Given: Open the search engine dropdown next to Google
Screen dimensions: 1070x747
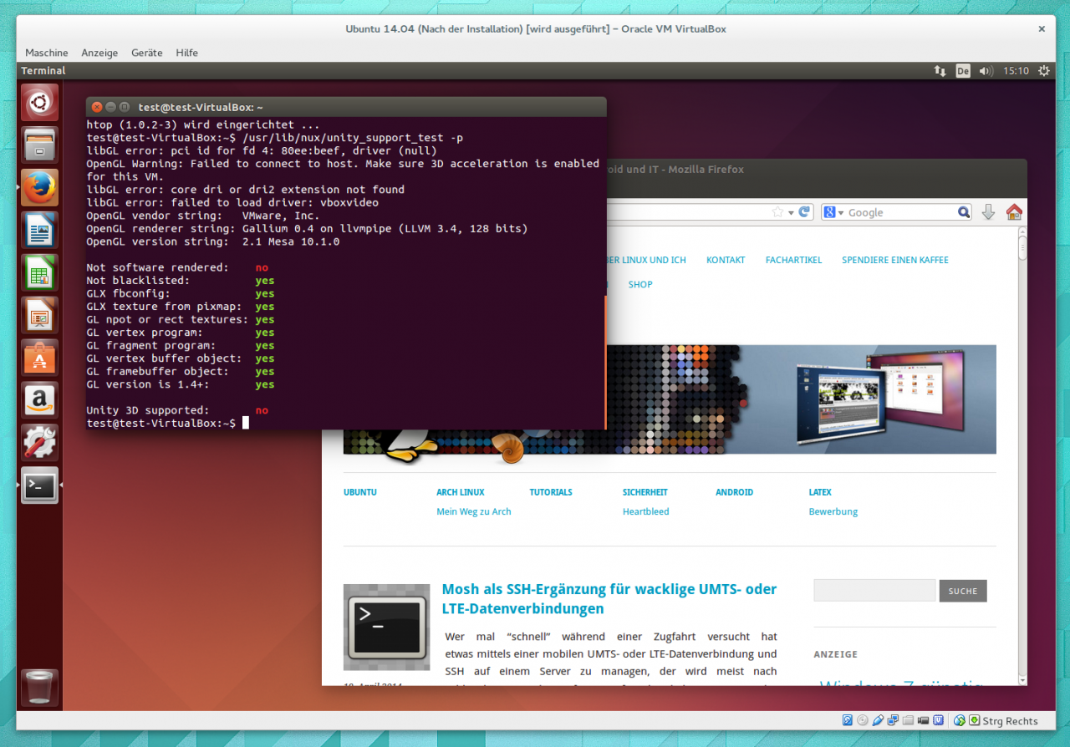Looking at the screenshot, I should pos(841,213).
